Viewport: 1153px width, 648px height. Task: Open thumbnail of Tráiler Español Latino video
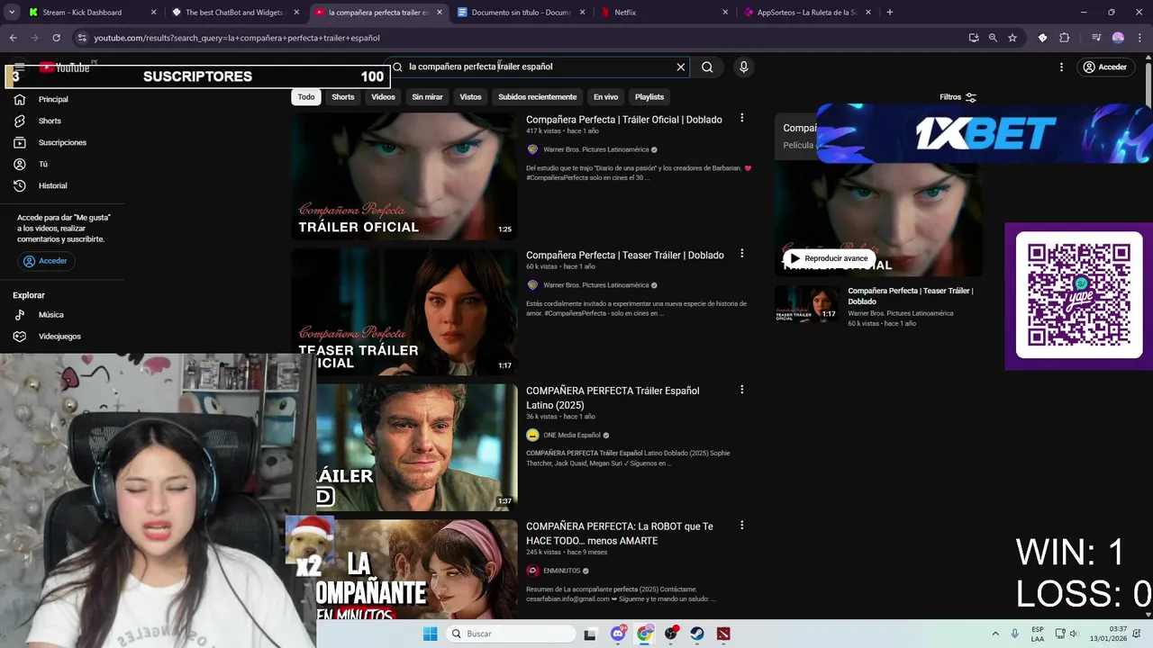417,447
